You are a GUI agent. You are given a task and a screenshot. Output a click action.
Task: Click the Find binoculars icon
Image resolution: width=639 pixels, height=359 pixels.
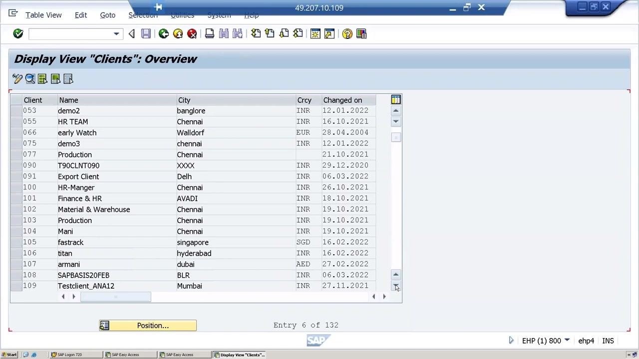click(x=224, y=34)
